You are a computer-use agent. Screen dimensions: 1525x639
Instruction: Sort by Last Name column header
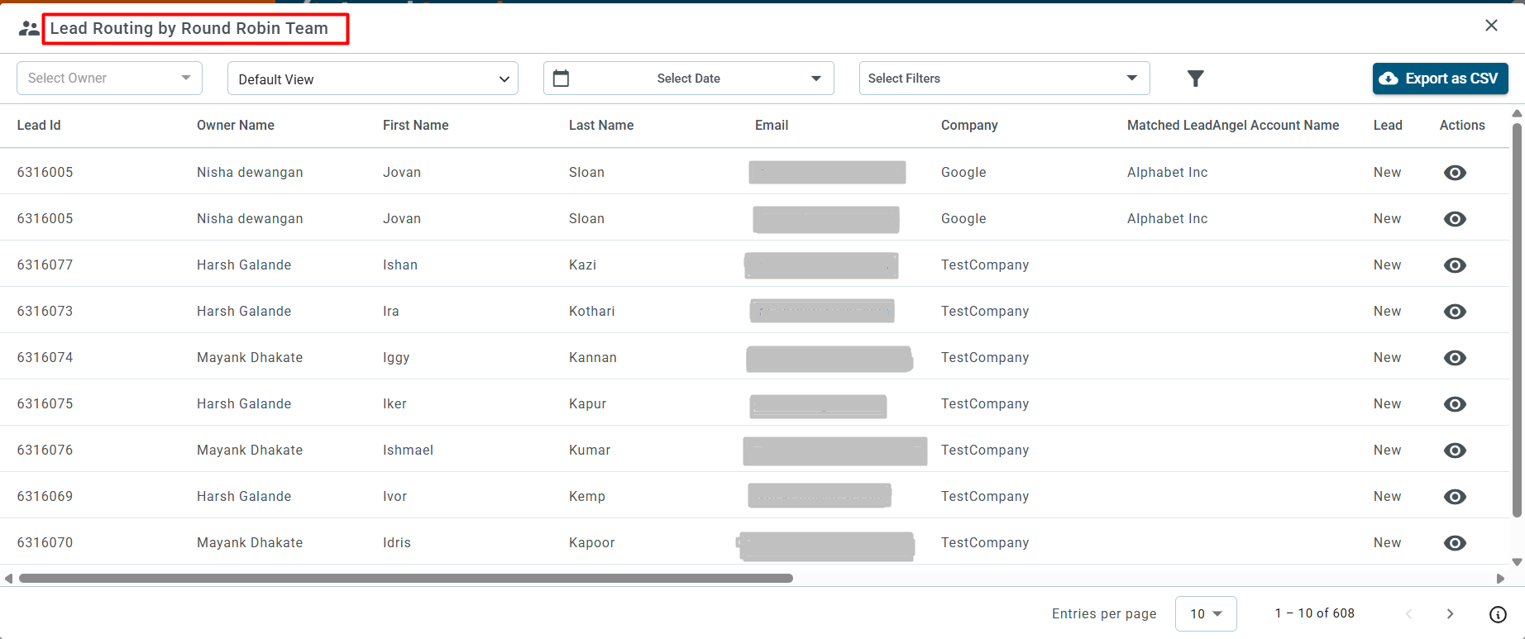(x=601, y=126)
